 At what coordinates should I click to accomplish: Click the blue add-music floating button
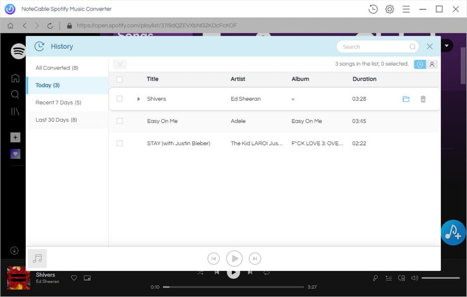[454, 232]
